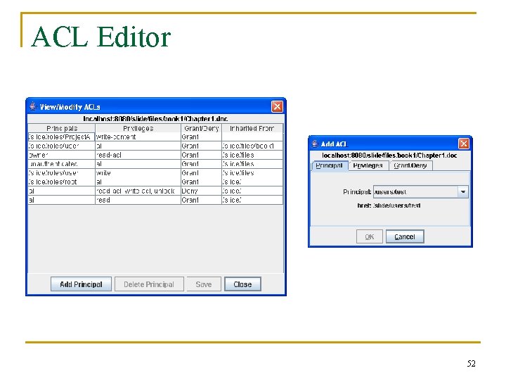
Task: Click the disabled Delete Principal button
Action: (149, 284)
